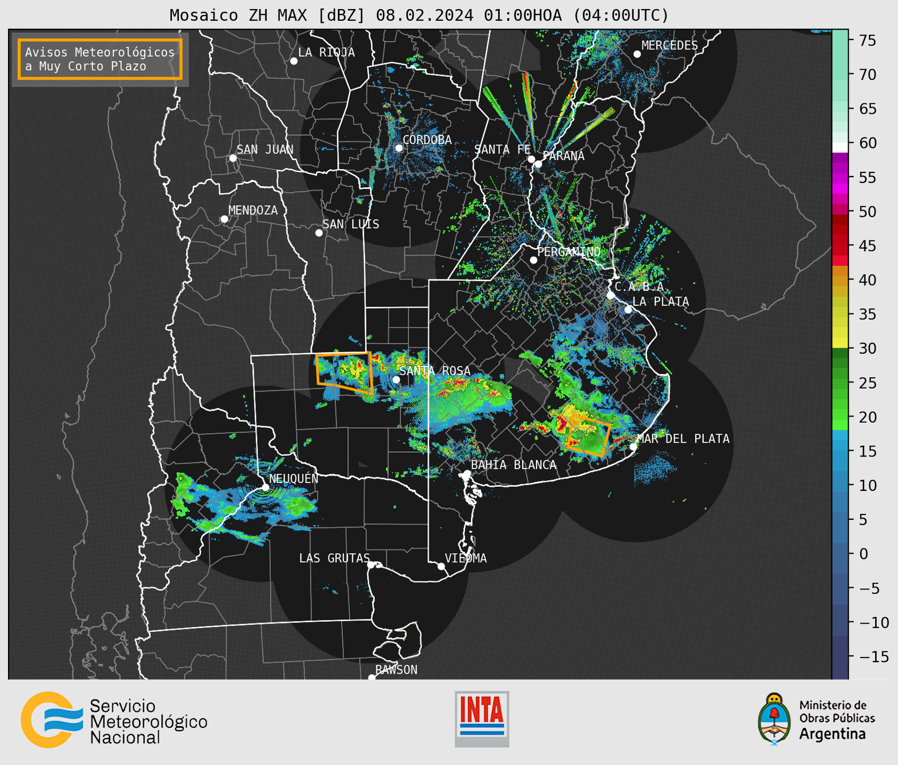Pick the yellow 30 dBZ band on color scale
This screenshot has height=765, width=898.
tap(840, 343)
